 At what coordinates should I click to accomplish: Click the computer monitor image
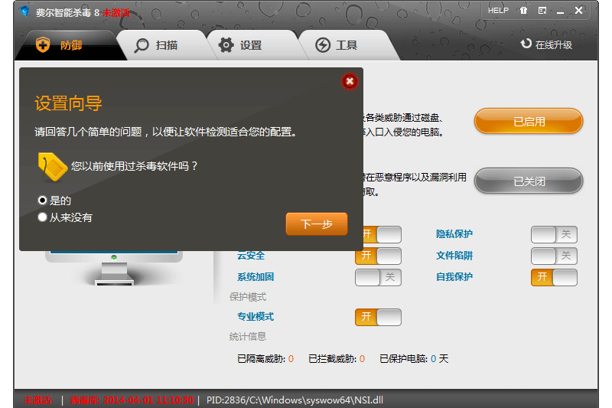113,268
